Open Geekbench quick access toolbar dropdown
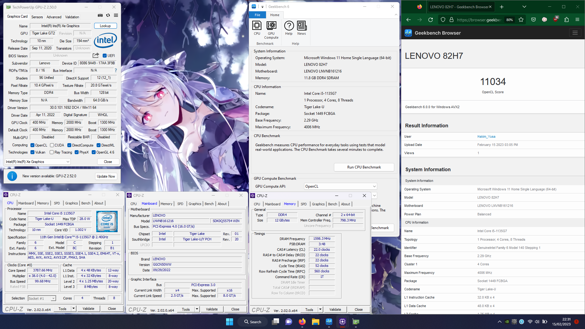Viewport: 585px width, 329px height. pos(262,7)
